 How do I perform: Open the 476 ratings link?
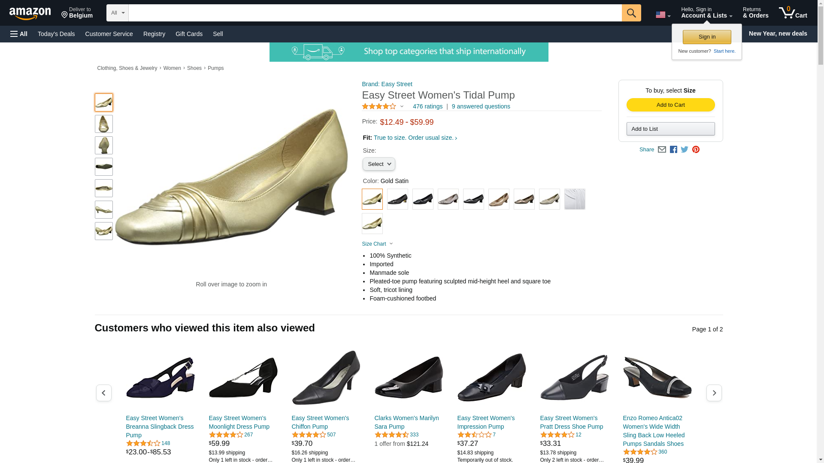427,106
